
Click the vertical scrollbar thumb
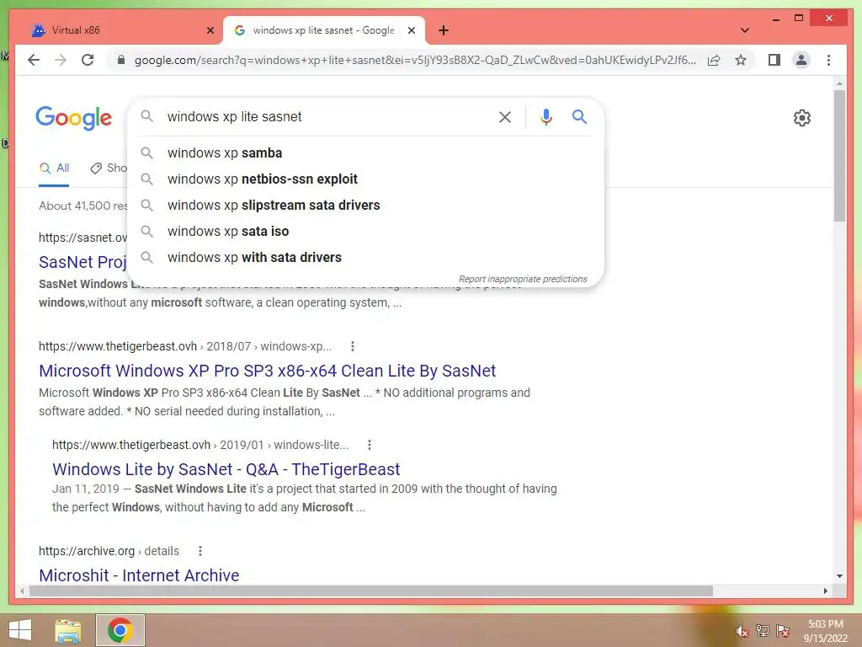839,156
